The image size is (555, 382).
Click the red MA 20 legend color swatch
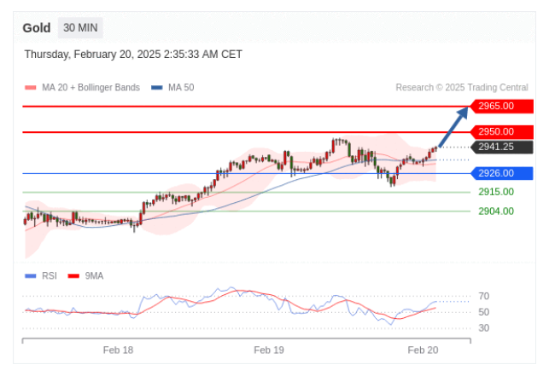point(31,88)
